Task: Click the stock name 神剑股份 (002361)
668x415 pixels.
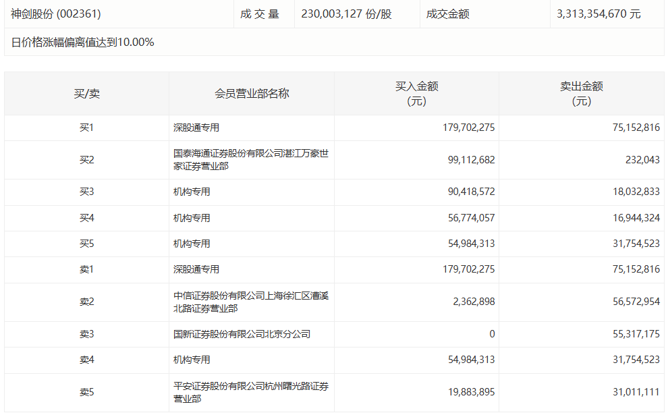Action: pyautogui.click(x=55, y=13)
